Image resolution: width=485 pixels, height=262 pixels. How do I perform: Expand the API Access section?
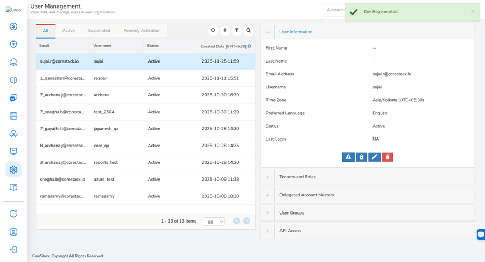(x=268, y=231)
